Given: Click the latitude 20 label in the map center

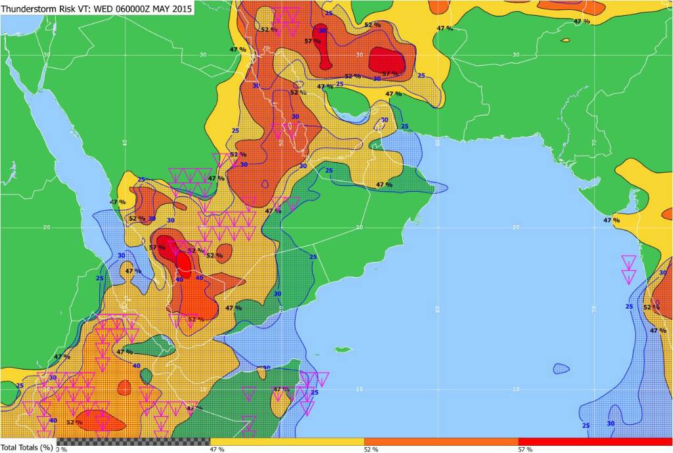Looking at the screenshot, I should (x=360, y=227).
